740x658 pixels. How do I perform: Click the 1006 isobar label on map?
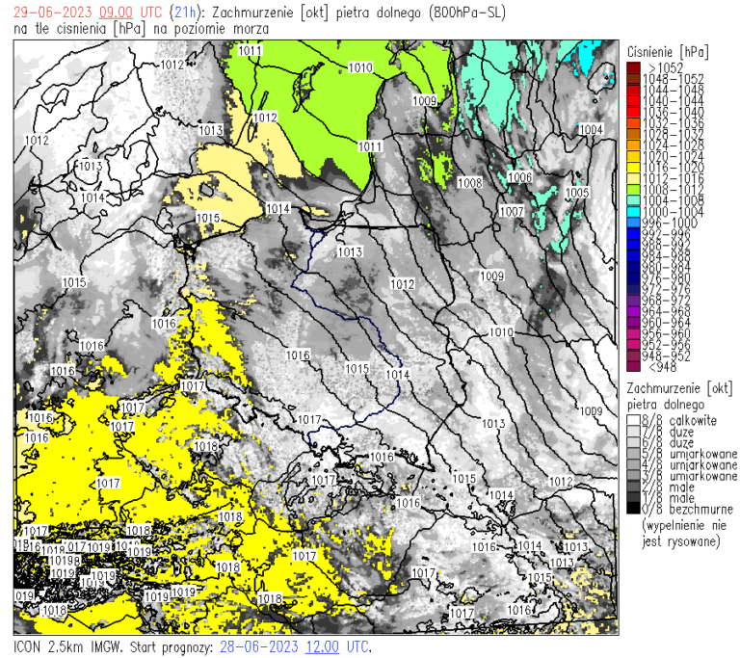coord(519,177)
